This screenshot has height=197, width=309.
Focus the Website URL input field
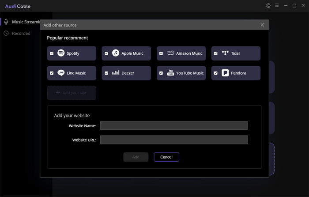[174, 140]
